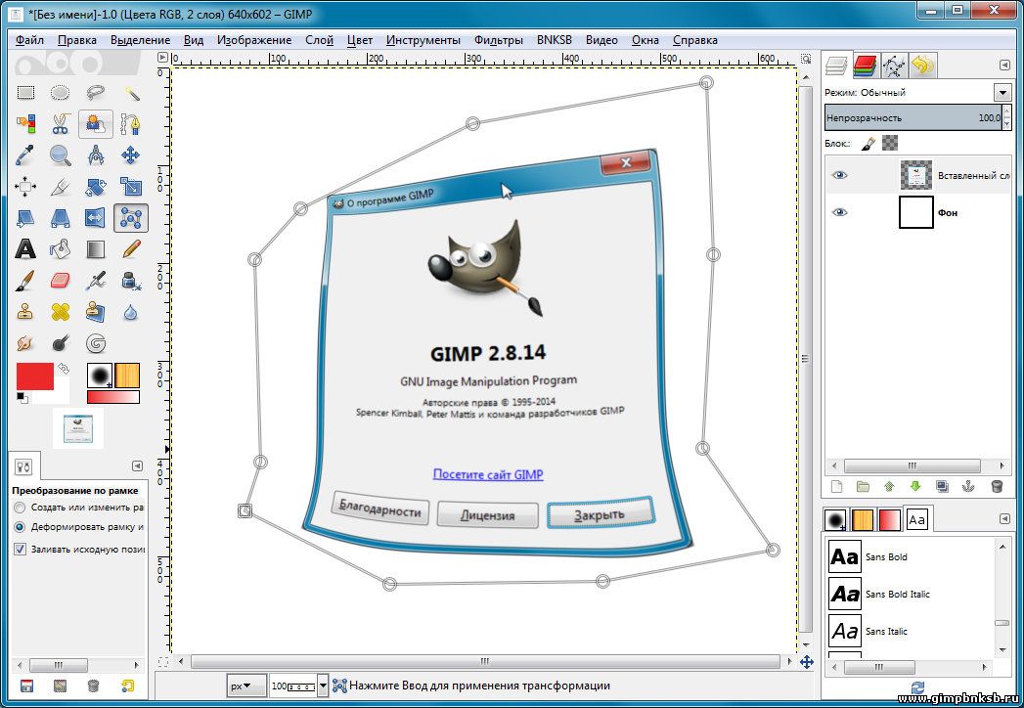Open the 'Слой' menu
The width and height of the screenshot is (1024, 708).
pos(320,40)
